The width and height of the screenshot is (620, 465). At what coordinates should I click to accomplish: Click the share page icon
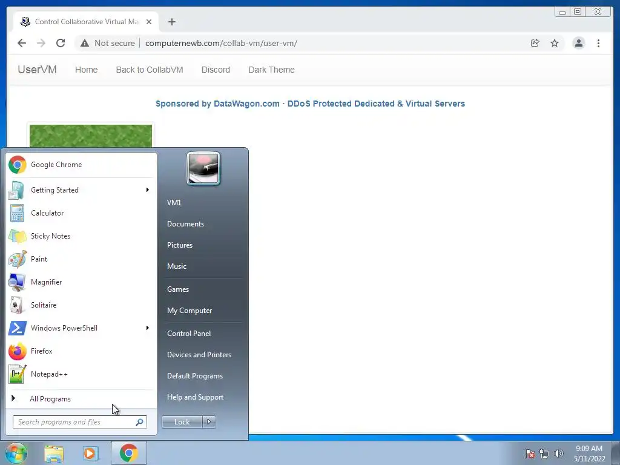(x=535, y=43)
